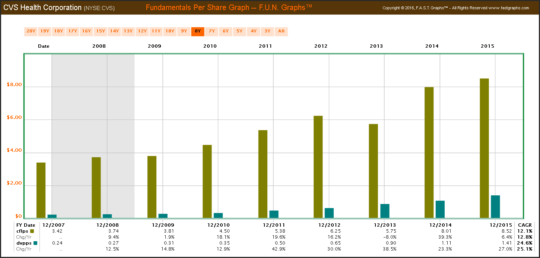Select the All time range button
This screenshot has height=258, width=540.
[281, 31]
